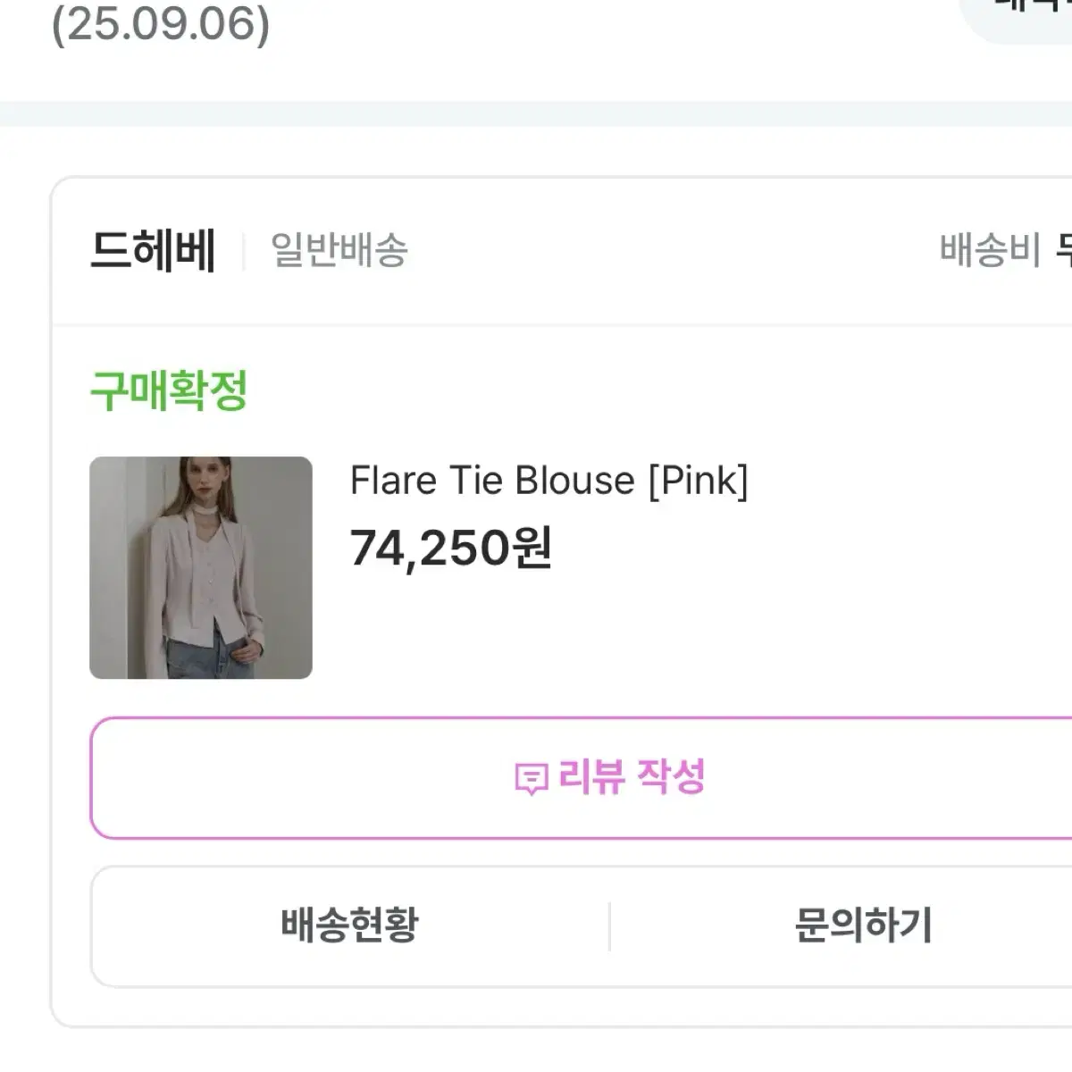Open the Flare Tie Blouse [Pink] product page

[549, 480]
